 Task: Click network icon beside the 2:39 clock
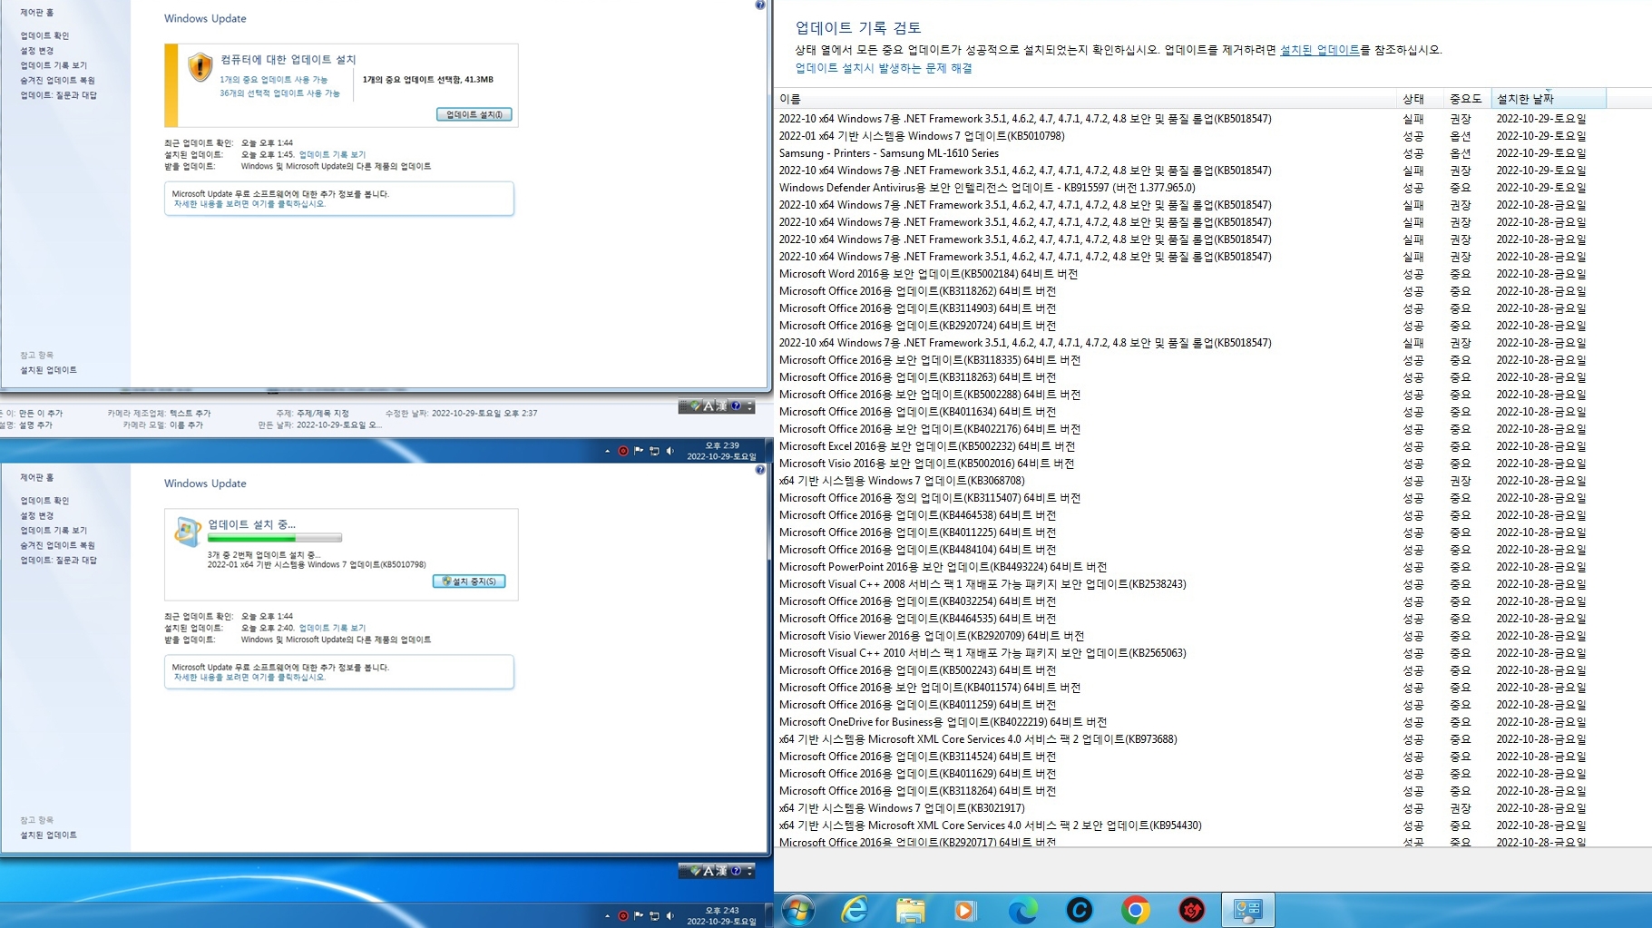click(x=654, y=451)
